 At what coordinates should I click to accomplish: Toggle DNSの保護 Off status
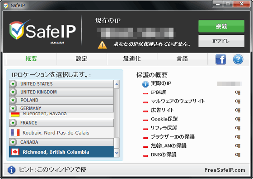pyautogui.click(x=238, y=155)
